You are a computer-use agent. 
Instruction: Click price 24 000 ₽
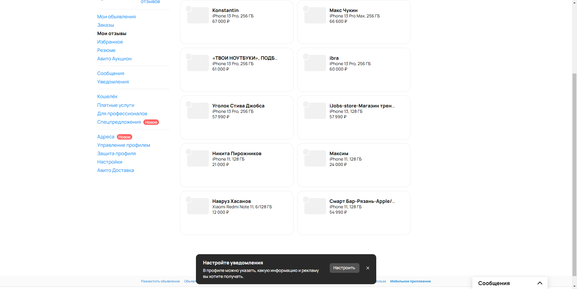pyautogui.click(x=338, y=164)
